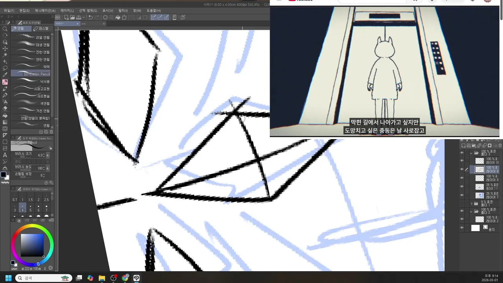Select the Fill bucket tool
The image size is (503, 283).
pyautogui.click(x=5, y=115)
